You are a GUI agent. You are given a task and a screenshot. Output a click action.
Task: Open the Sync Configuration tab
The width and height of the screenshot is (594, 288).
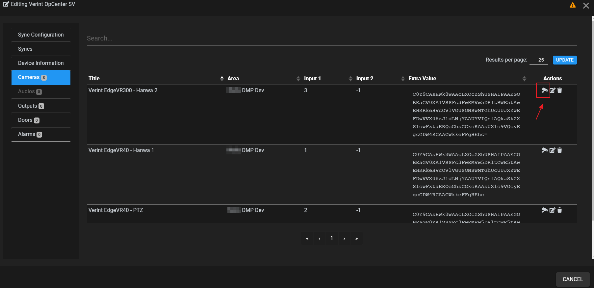pyautogui.click(x=41, y=35)
